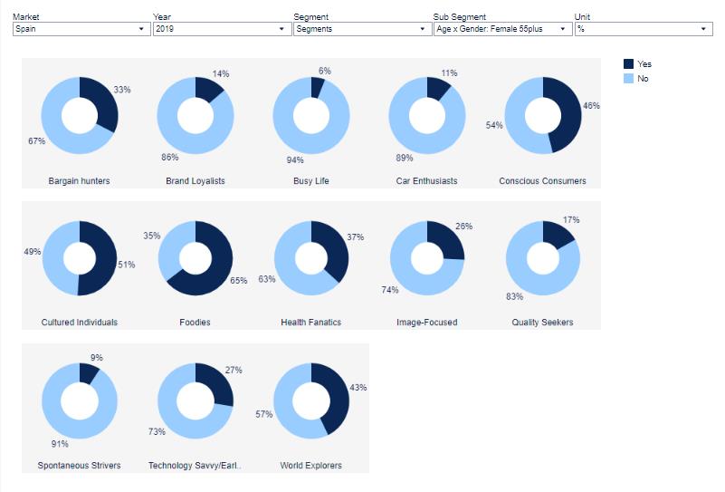Image resolution: width=725 pixels, height=492 pixels.
Task: Expand the Year dropdown set to 2019
Action: pos(220,29)
